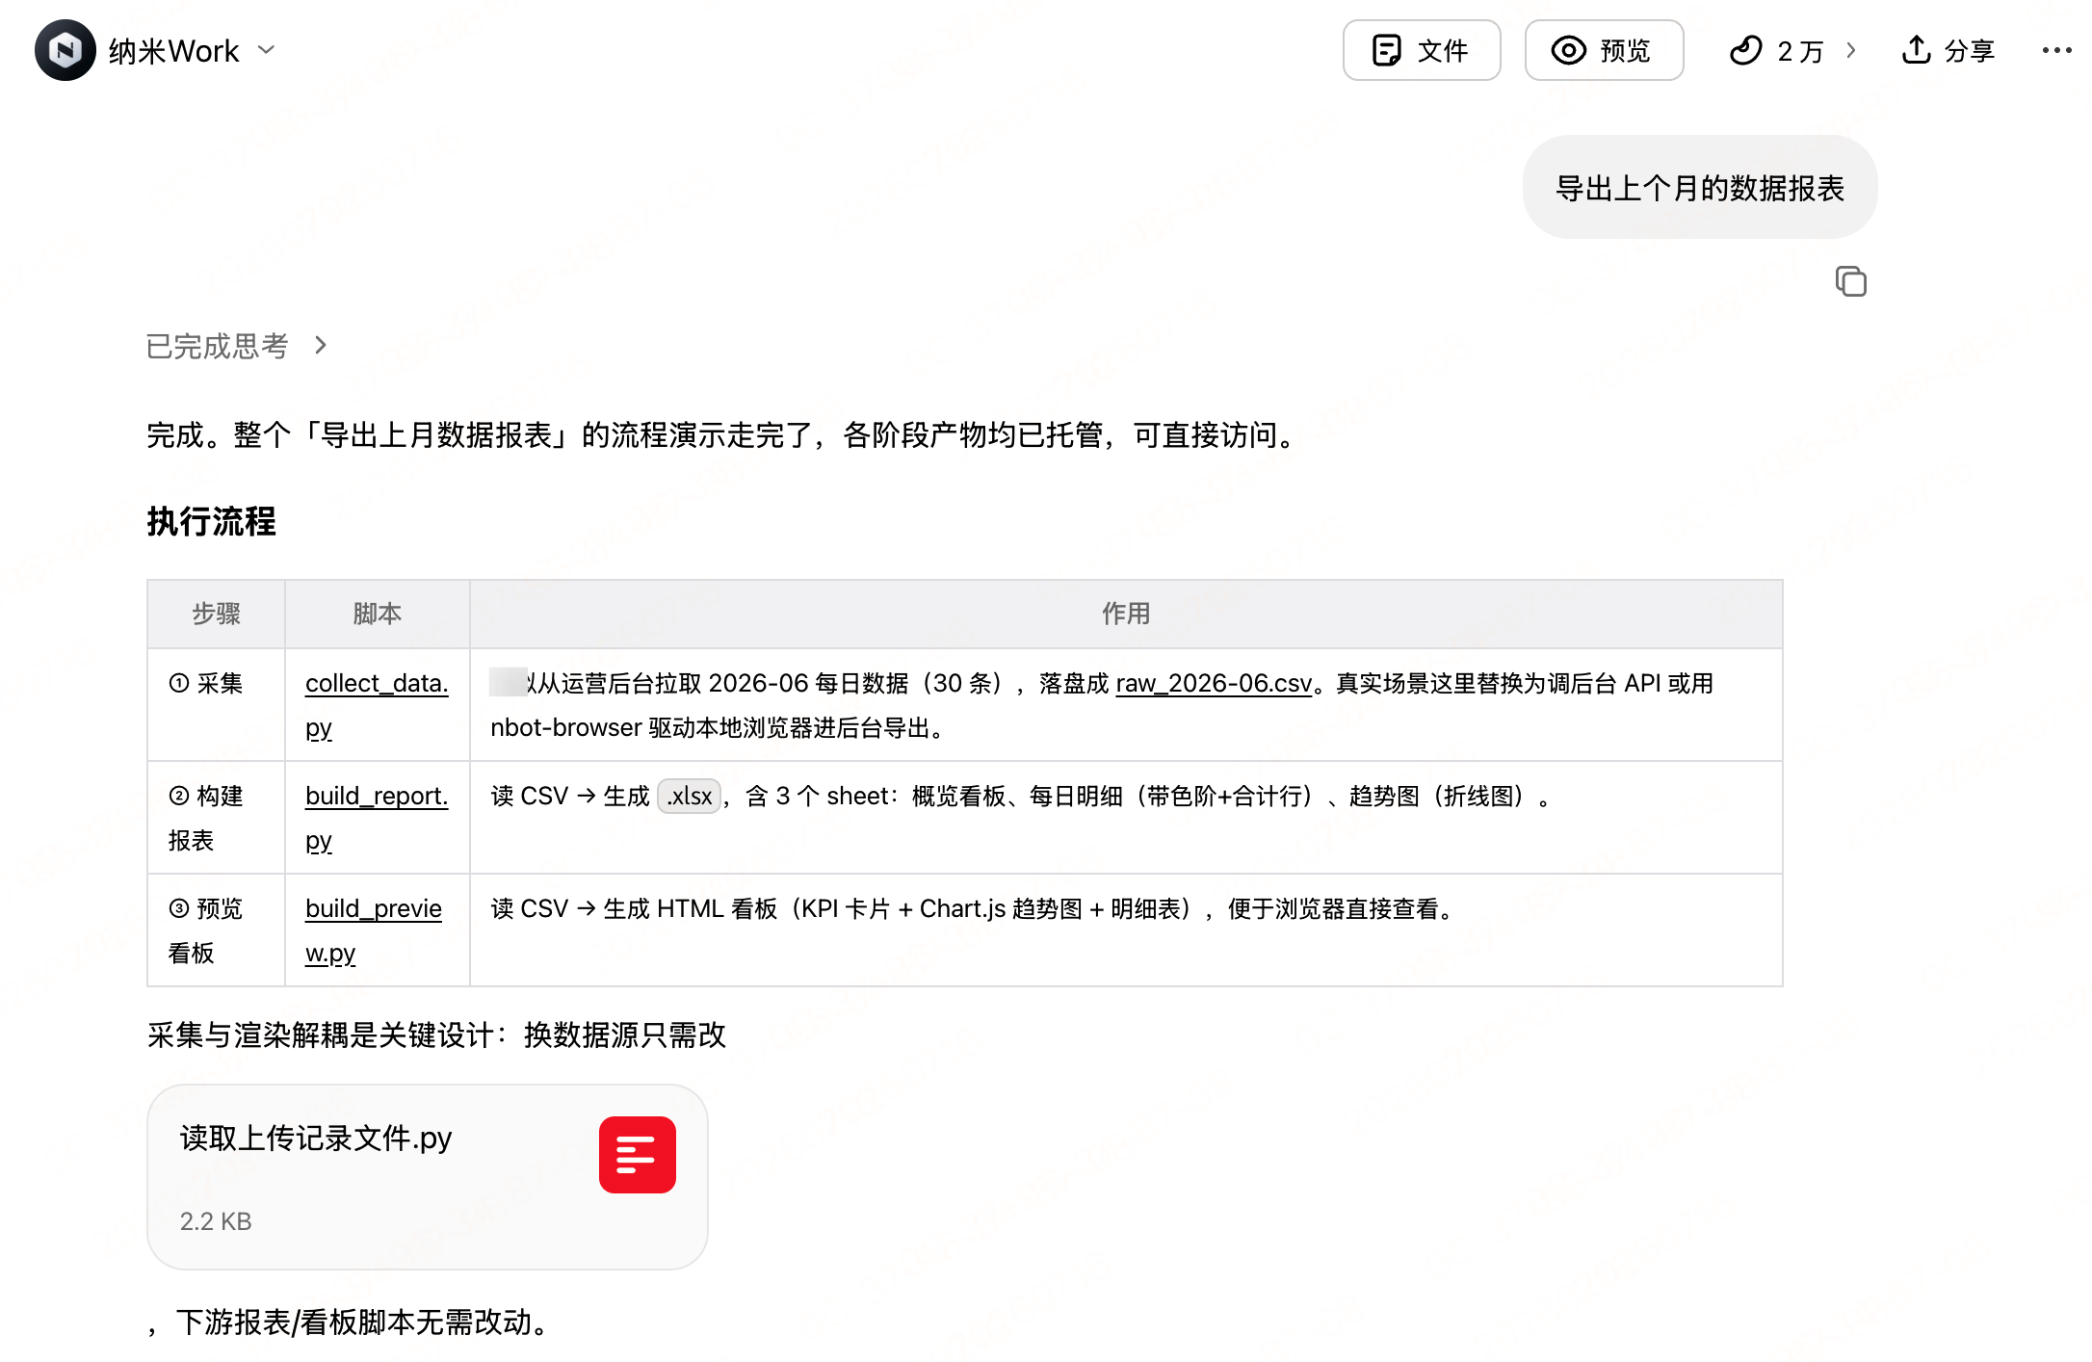Image resolution: width=2092 pixels, height=1362 pixels.
Task: Click the 纳米Work logo icon
Action: click(x=65, y=50)
